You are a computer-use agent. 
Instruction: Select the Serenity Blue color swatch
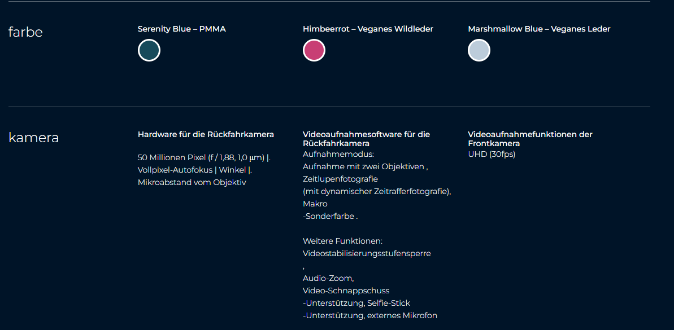(149, 50)
